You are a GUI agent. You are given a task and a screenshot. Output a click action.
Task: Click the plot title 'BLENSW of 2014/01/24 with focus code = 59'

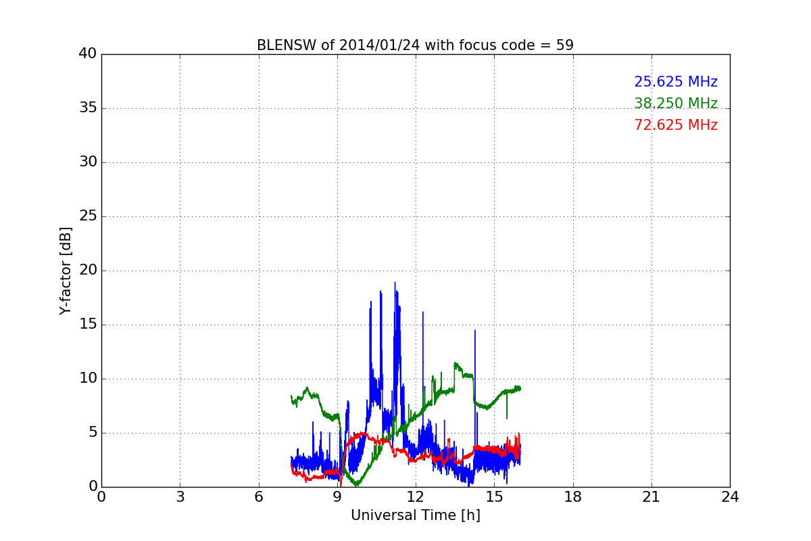[x=415, y=45]
